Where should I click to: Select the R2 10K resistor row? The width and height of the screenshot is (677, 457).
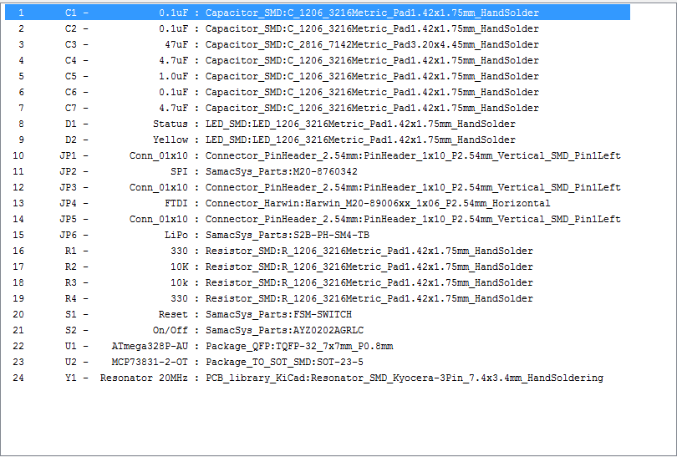pyautogui.click(x=318, y=267)
